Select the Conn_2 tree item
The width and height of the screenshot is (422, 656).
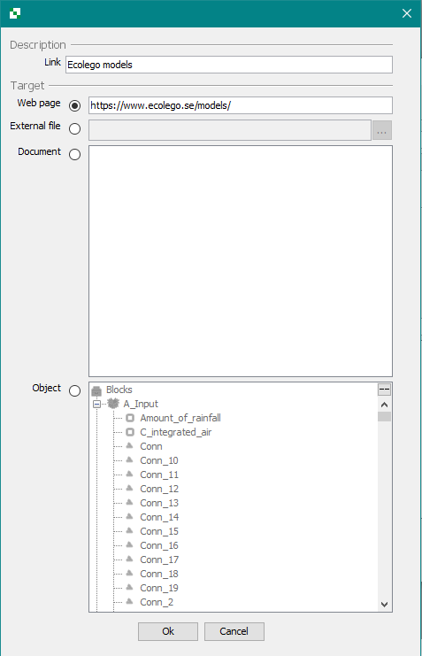click(x=157, y=602)
